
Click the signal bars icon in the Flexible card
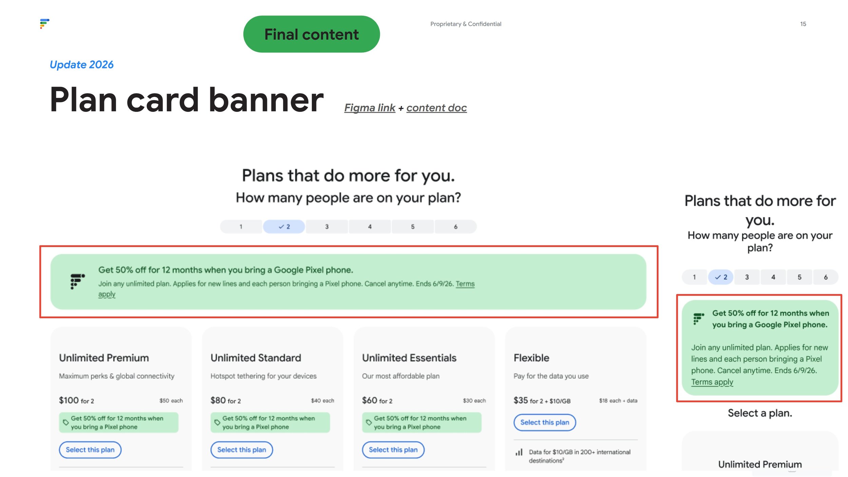coord(519,452)
